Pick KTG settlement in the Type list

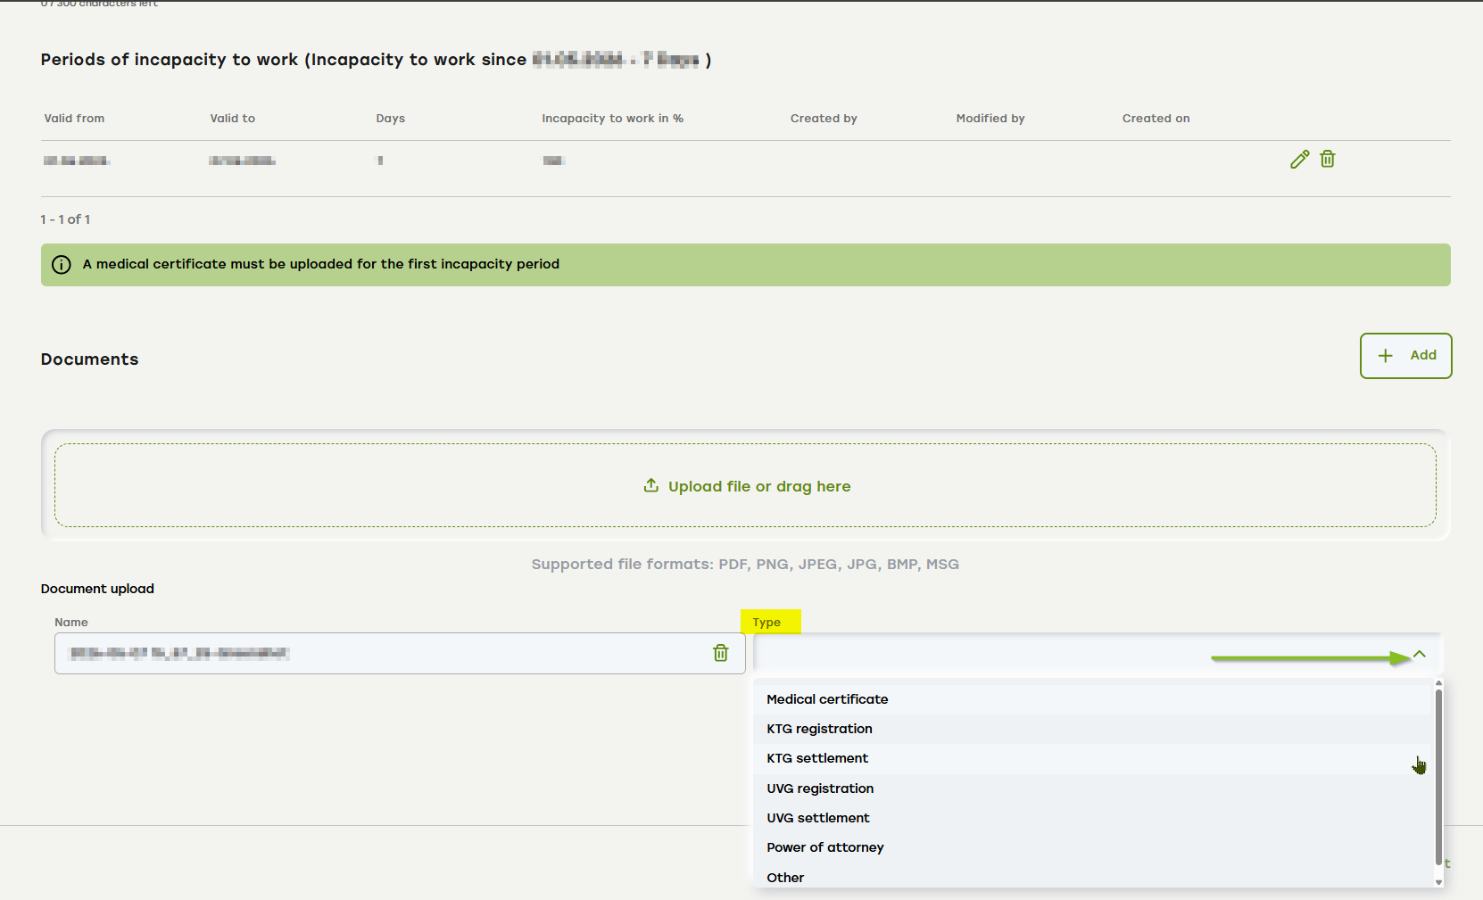(1093, 758)
